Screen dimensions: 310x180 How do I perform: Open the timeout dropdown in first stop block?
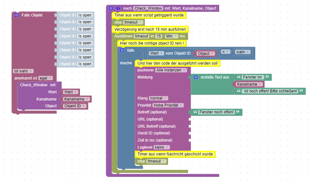[133, 22]
